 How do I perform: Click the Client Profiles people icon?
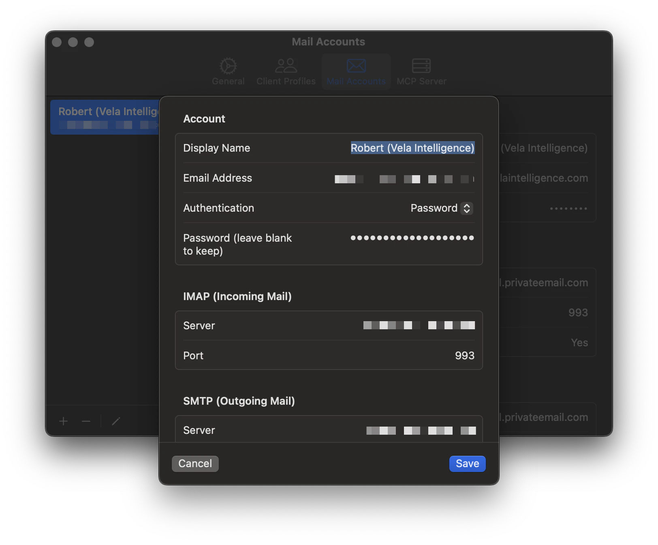pyautogui.click(x=286, y=66)
